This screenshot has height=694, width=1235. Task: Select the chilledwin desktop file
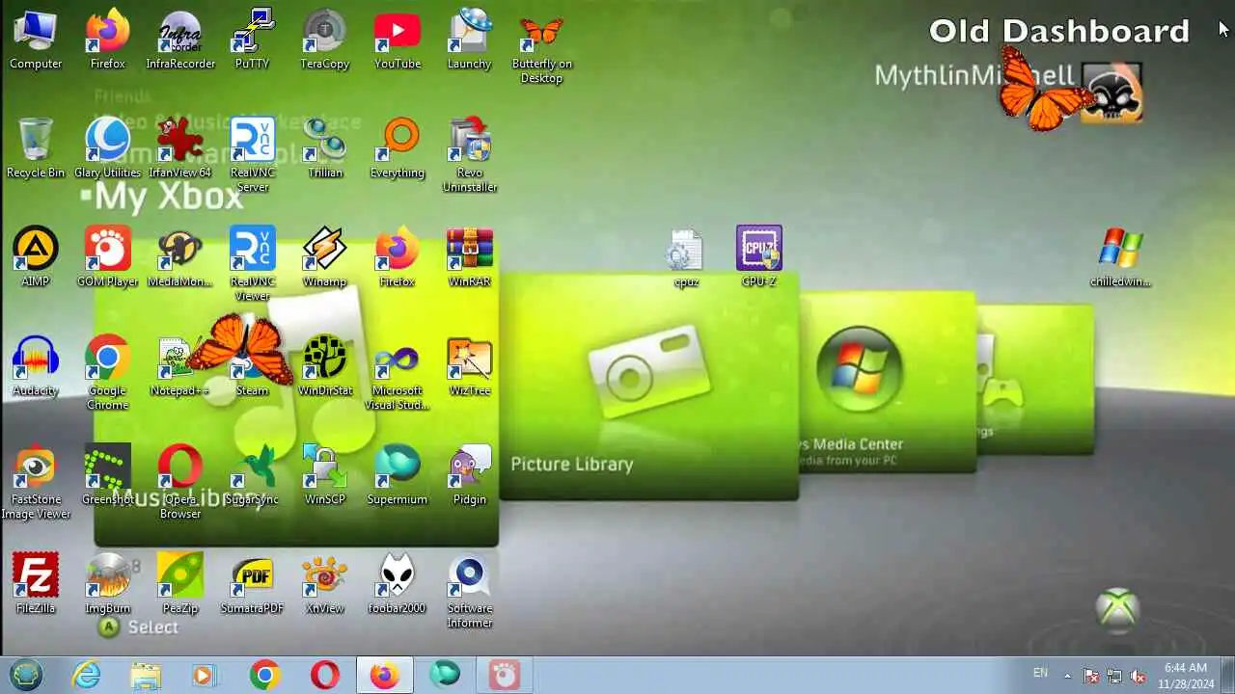(1120, 257)
